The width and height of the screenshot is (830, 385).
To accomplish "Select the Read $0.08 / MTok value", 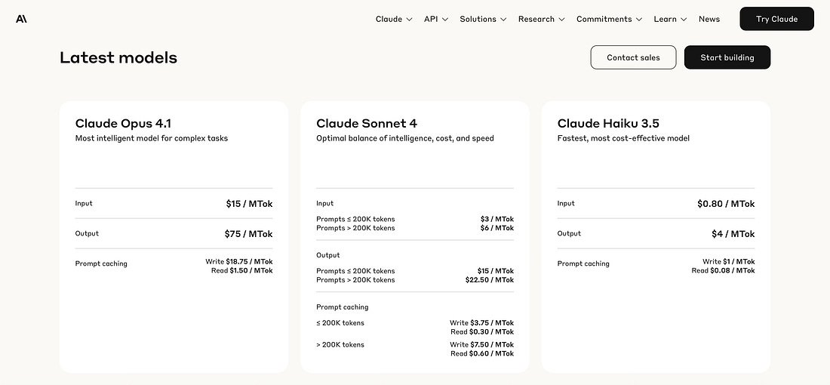I will click(x=723, y=270).
